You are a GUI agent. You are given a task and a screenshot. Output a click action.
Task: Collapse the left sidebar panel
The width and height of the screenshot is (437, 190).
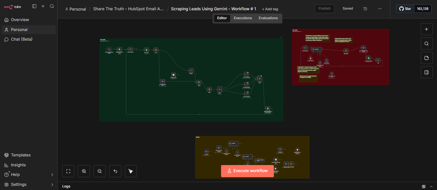[34, 6]
